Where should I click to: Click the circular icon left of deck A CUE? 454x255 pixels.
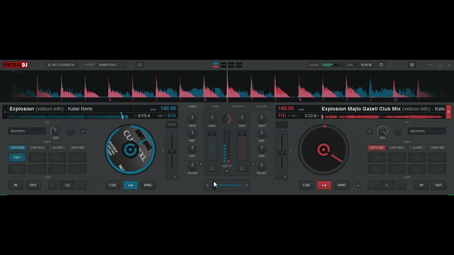[x=96, y=185]
